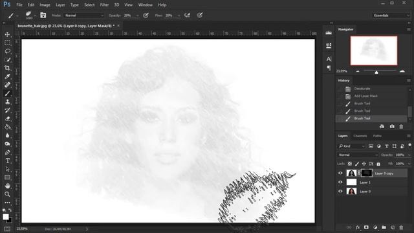
Task: Open the File menu
Action: pos(19,5)
